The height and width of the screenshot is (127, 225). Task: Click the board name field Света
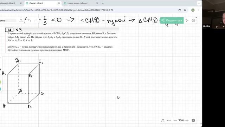click(x=8, y=20)
